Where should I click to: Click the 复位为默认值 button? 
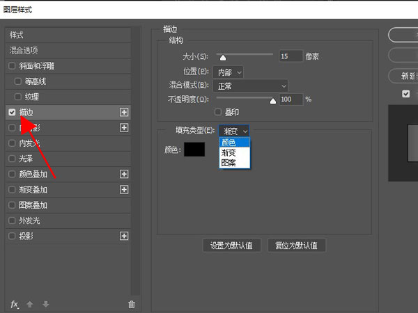tap(296, 245)
